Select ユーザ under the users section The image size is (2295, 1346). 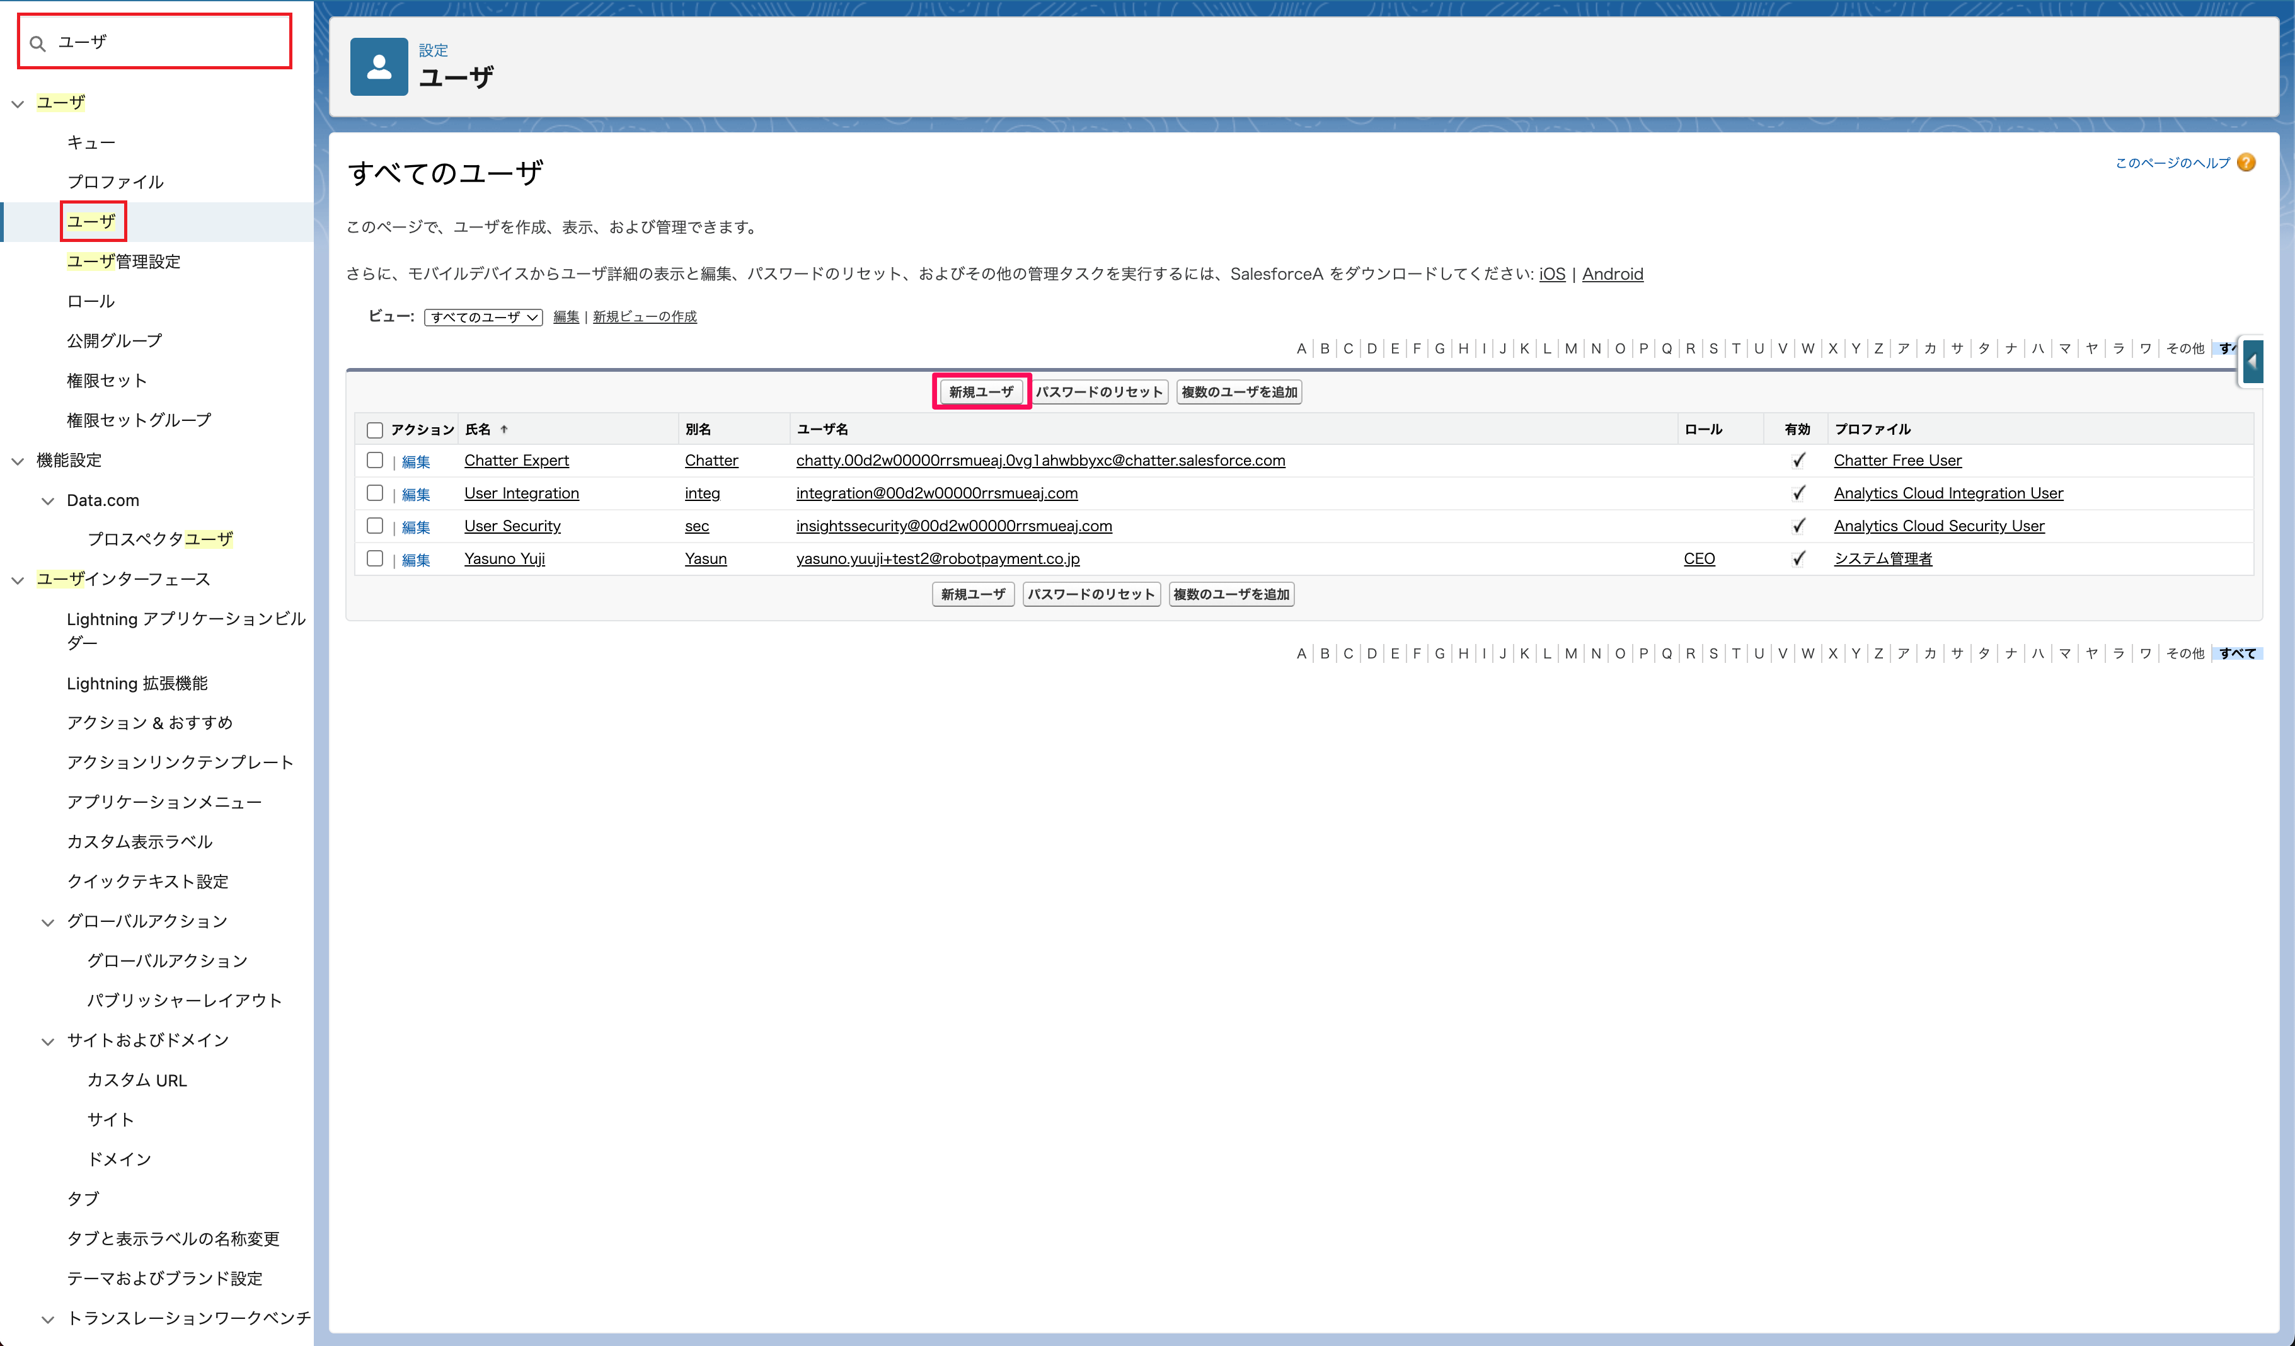(91, 221)
